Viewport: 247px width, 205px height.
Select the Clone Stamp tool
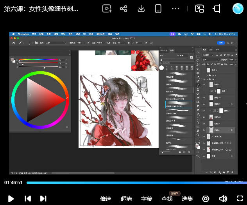coord(198,90)
